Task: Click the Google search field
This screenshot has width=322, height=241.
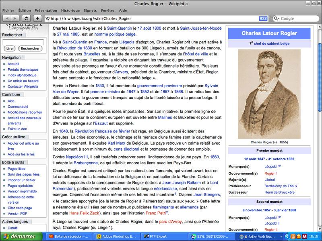Action: [x=295, y=18]
